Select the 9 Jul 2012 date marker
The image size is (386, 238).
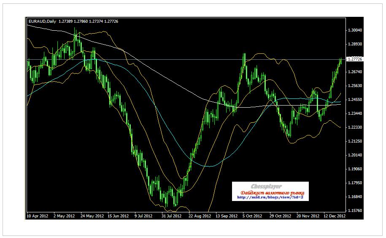(143, 216)
